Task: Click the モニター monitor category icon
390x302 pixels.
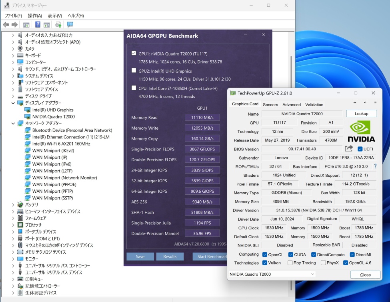Action: pos(20,259)
